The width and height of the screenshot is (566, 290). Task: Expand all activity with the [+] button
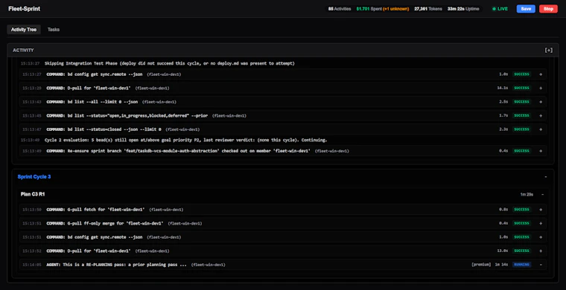pos(549,50)
